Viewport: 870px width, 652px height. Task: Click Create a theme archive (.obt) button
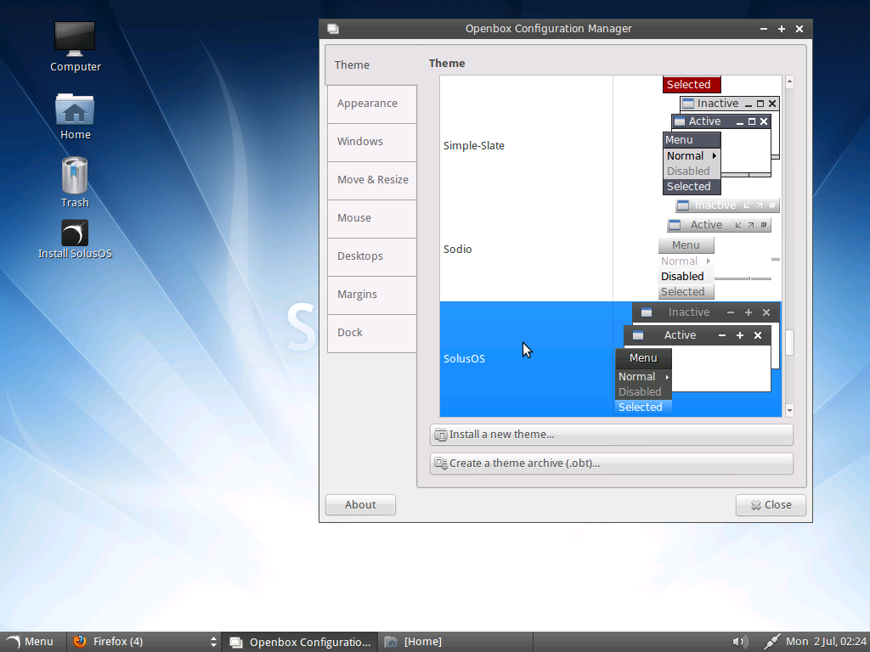(x=611, y=464)
